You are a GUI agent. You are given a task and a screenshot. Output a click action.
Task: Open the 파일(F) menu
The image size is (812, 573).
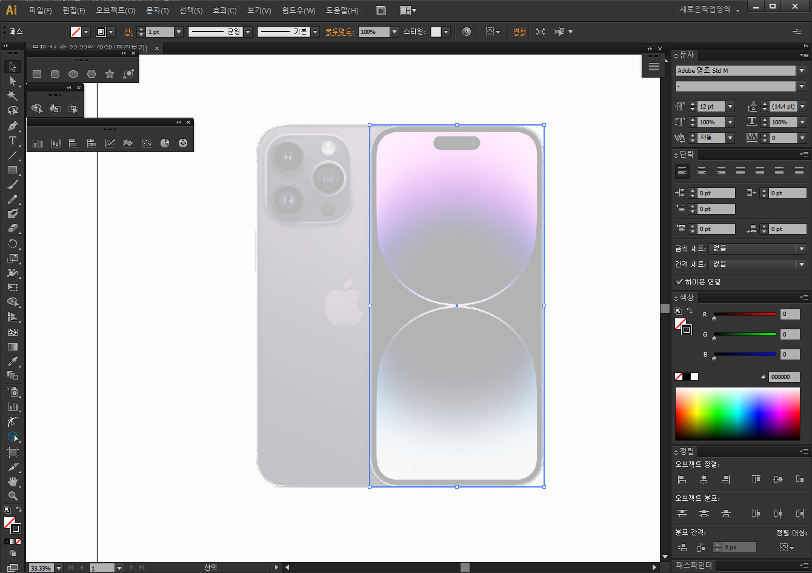[x=41, y=11]
